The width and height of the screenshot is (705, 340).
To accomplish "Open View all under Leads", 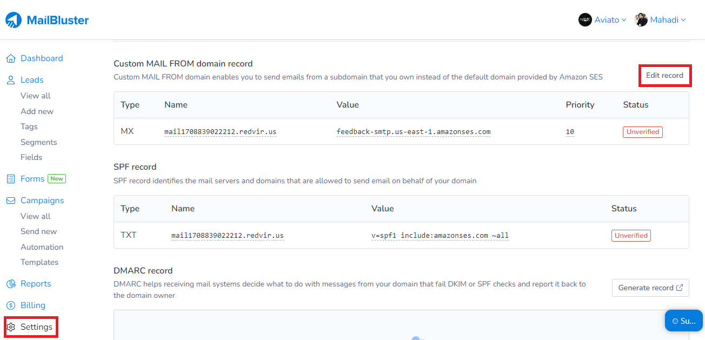I will (35, 95).
